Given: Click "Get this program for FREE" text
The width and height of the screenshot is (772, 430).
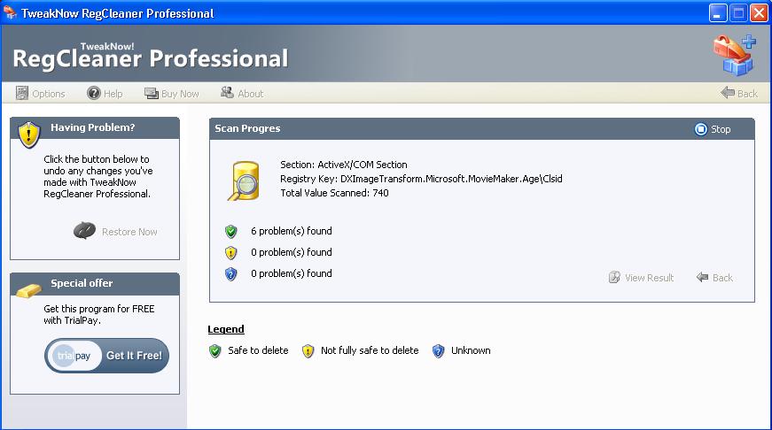Looking at the screenshot, I should click(99, 309).
